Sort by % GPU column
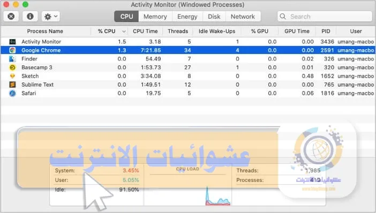376x213 pixels. (260, 31)
